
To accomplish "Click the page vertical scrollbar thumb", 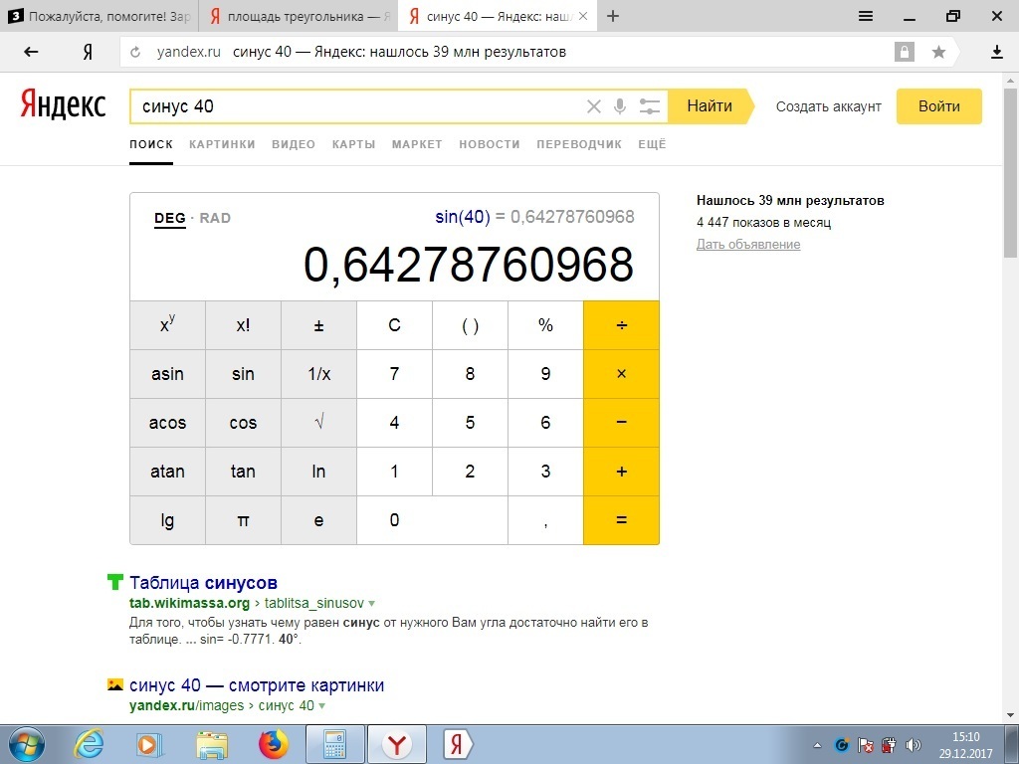I will pos(1011,174).
